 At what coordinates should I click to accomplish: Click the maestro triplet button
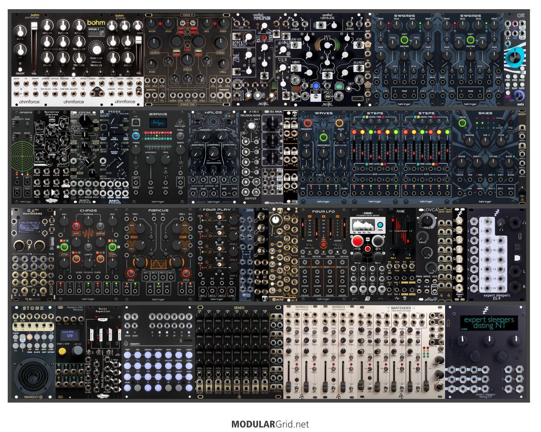[179, 377]
